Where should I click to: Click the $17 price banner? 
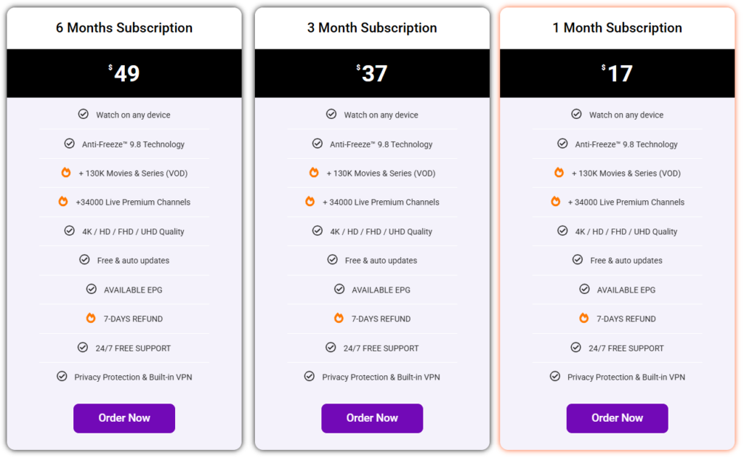tap(618, 73)
